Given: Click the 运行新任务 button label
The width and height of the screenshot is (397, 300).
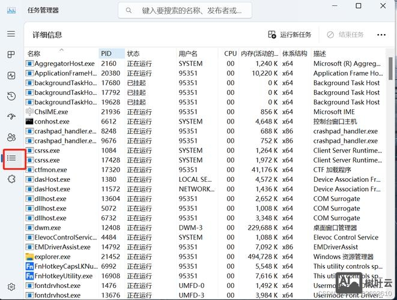Looking at the screenshot, I should coord(295,35).
